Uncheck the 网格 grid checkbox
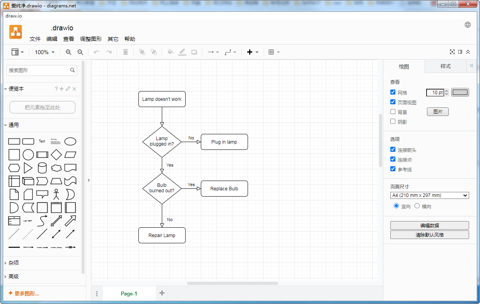This screenshot has height=304, width=480. click(393, 92)
